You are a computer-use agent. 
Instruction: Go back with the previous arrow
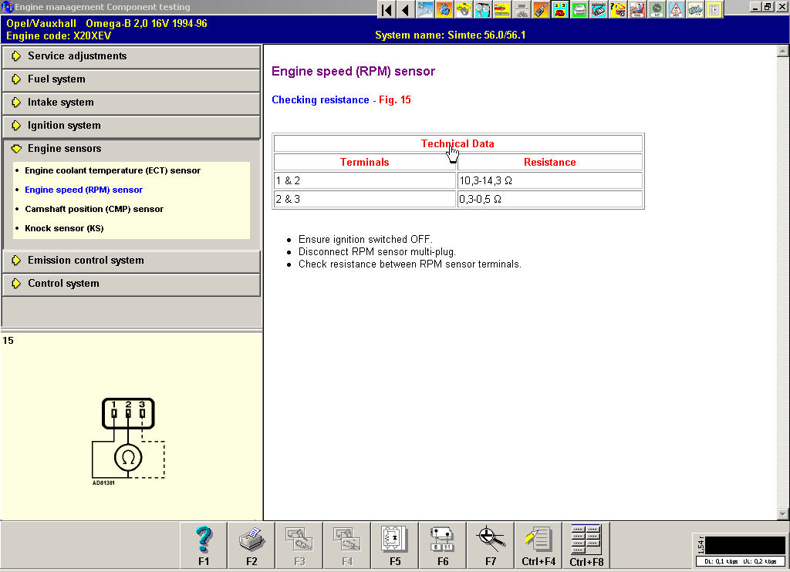406,9
